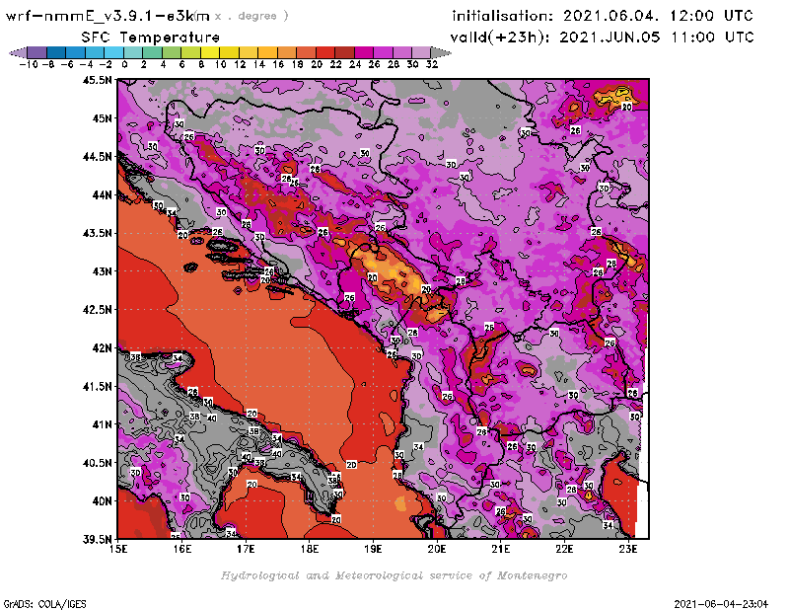
Task: Select the '40N' latitude axis label
Action: [103, 501]
